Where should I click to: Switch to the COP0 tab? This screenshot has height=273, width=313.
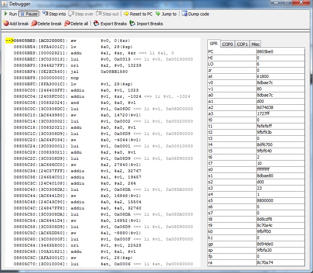[x=227, y=44]
